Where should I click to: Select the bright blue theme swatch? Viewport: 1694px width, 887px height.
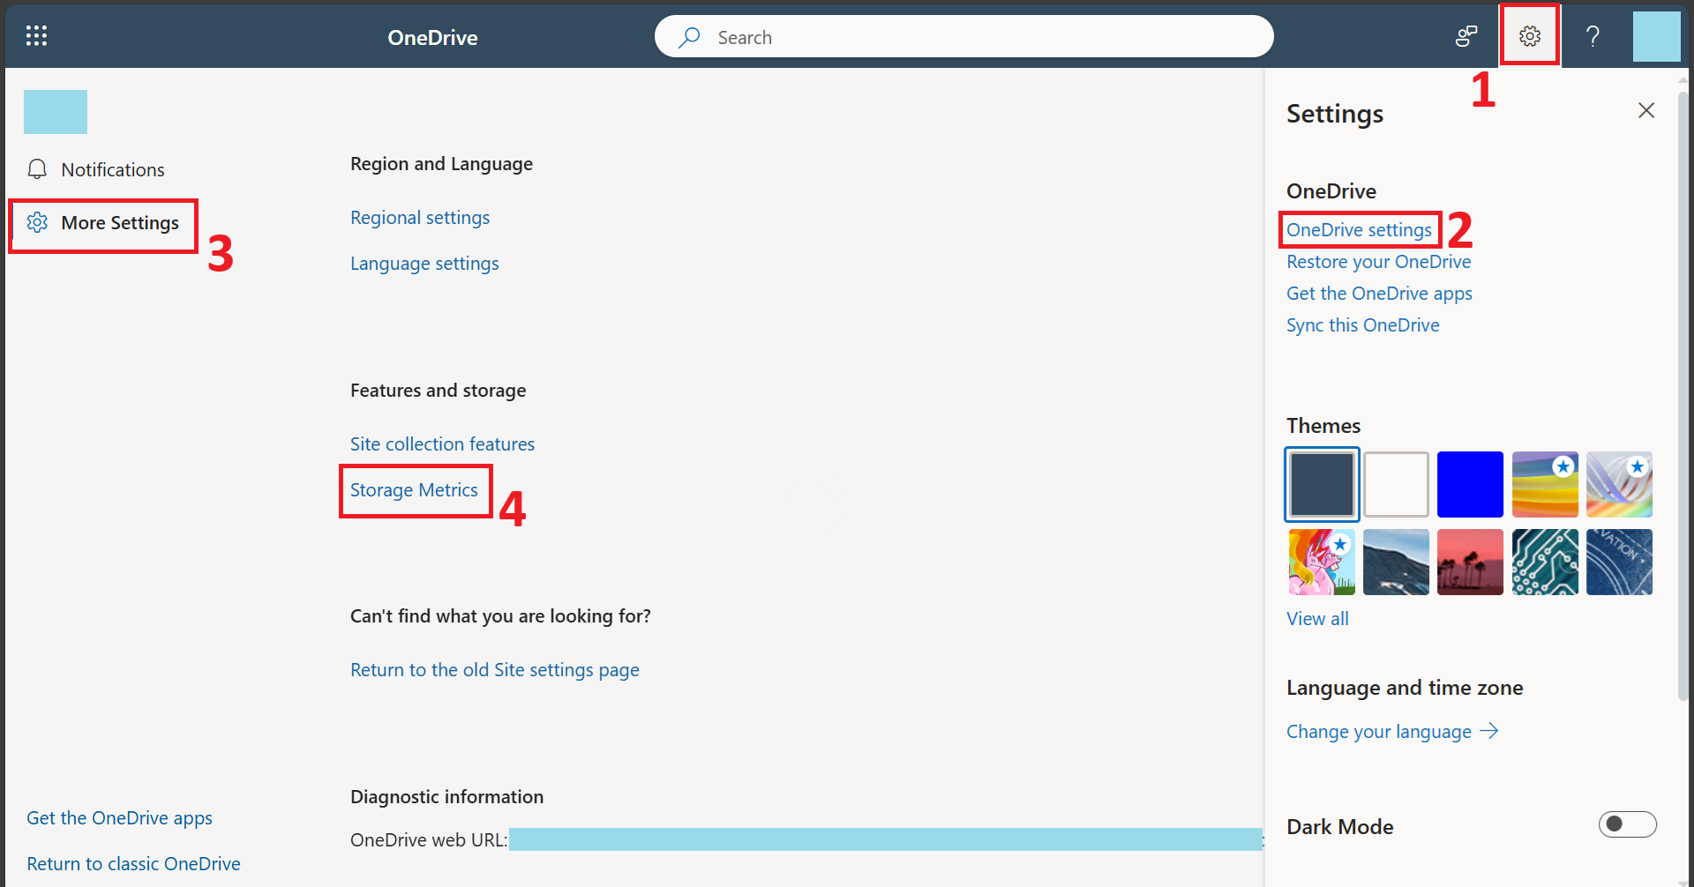pos(1470,485)
